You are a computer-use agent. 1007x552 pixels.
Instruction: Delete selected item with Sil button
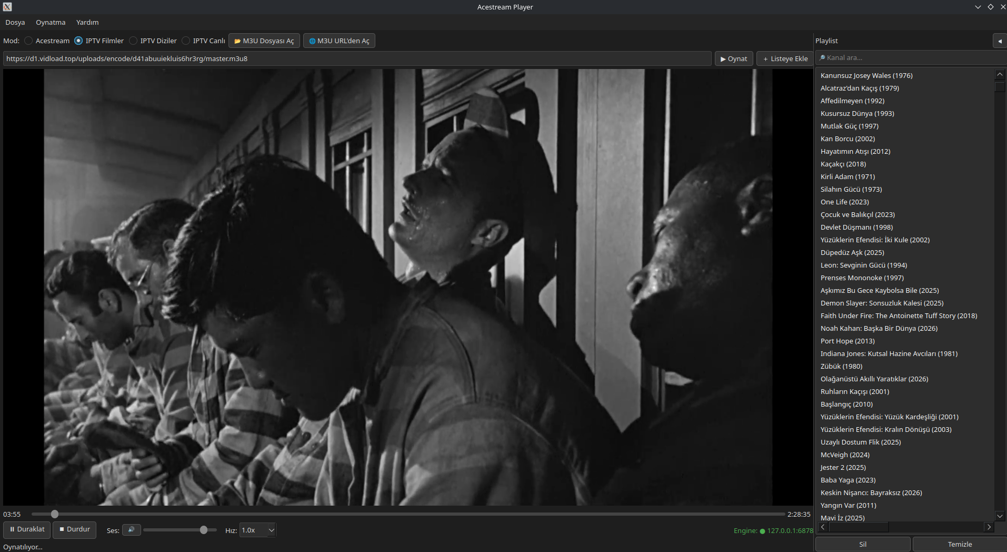[x=863, y=544]
